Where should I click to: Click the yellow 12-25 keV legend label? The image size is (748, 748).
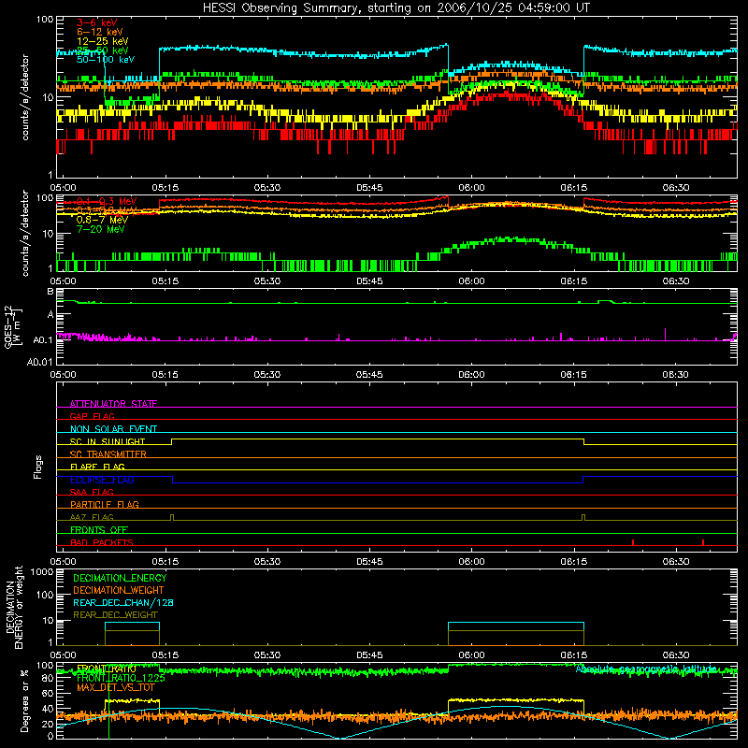tap(102, 41)
